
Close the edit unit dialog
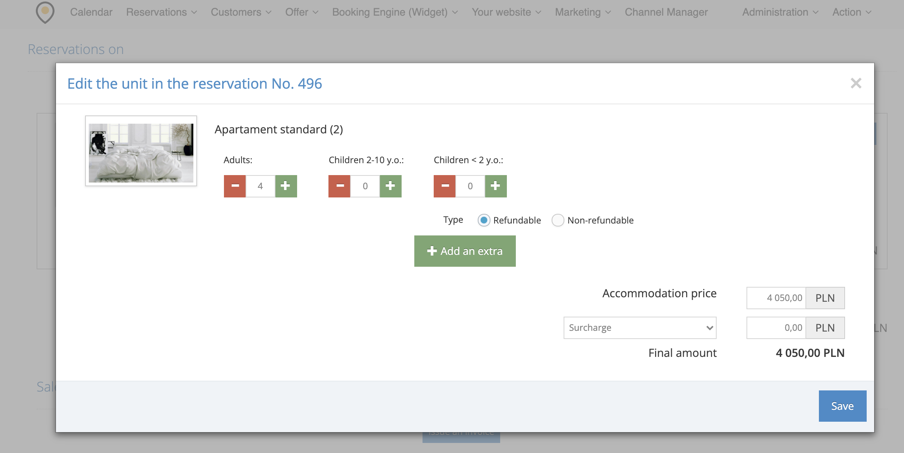tap(855, 83)
